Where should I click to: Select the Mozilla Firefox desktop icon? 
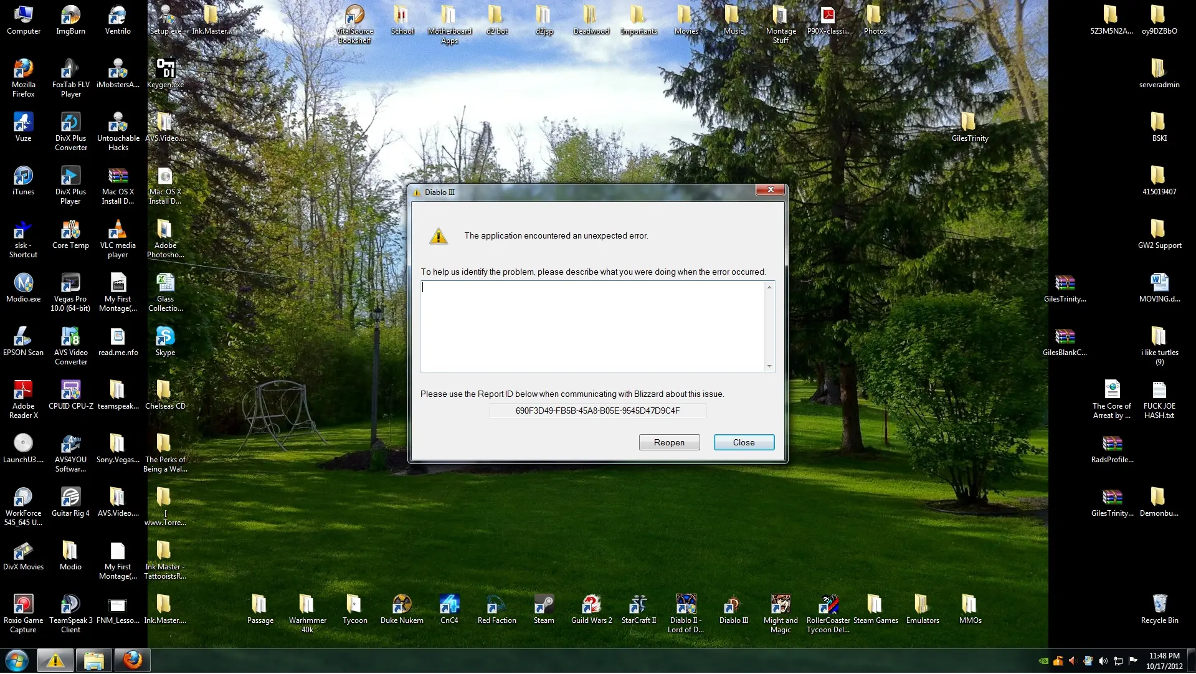[24, 69]
